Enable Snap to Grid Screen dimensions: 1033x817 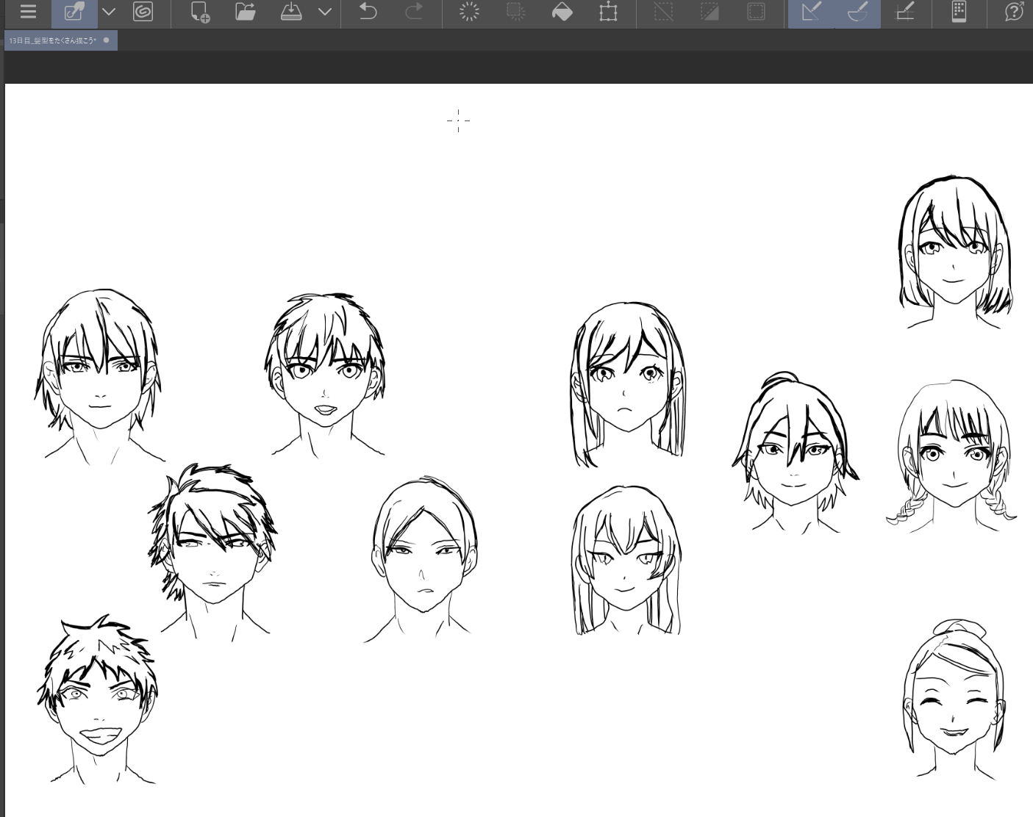pos(905,12)
